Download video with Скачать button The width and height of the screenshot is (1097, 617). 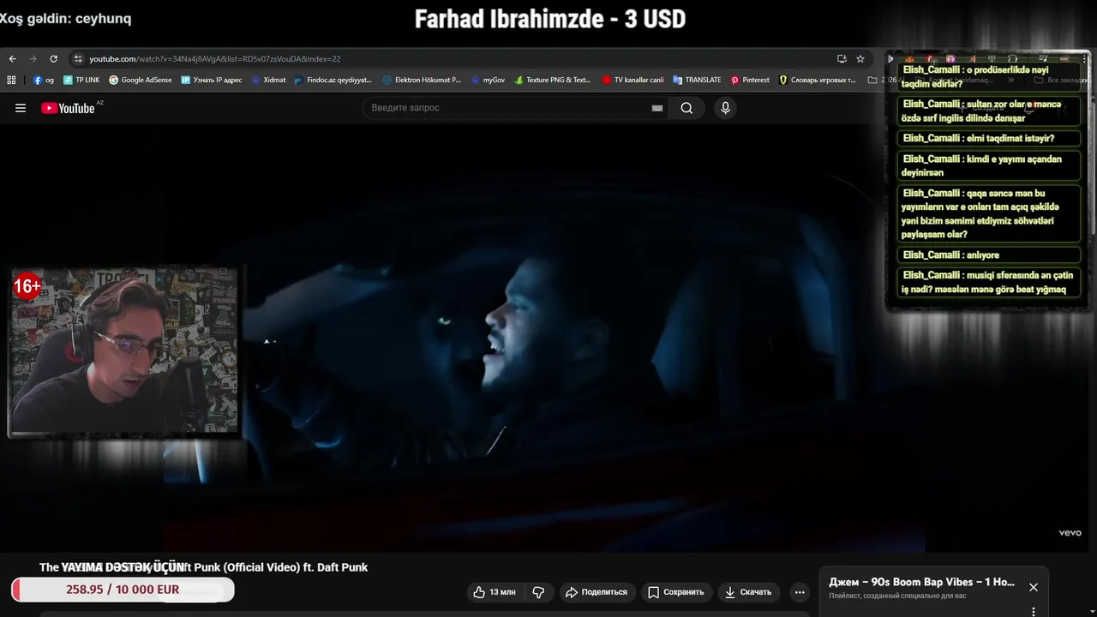747,592
